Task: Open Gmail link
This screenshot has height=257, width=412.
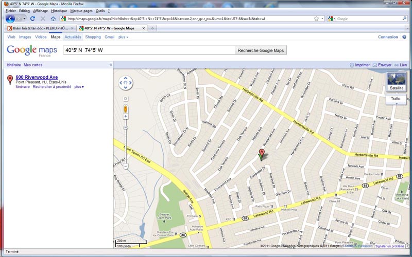Action: 110,37
